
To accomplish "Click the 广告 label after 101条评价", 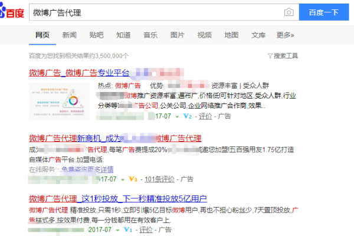I will coord(186,179).
